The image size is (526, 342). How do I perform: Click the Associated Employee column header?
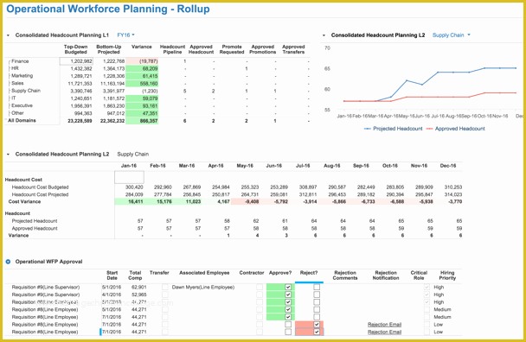(204, 273)
